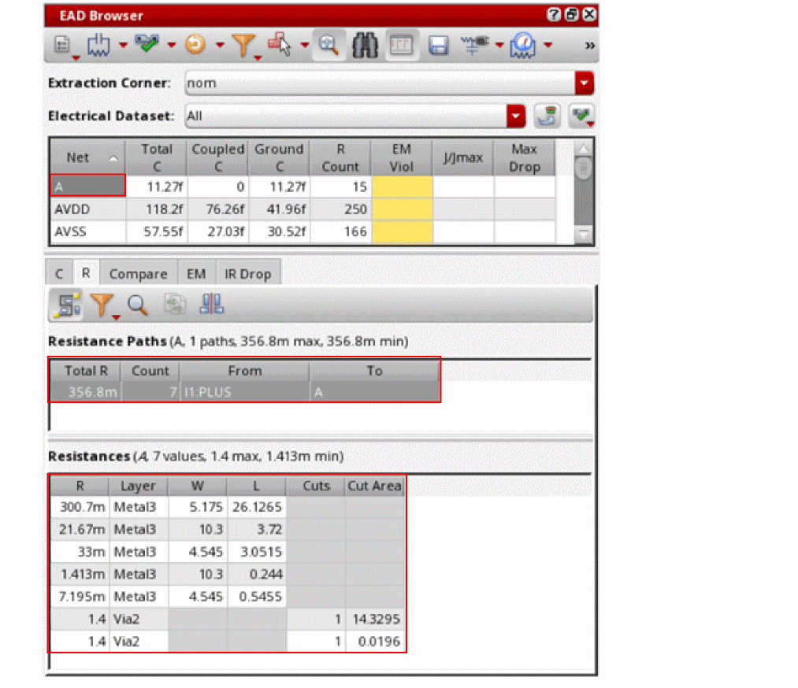Click the dataset checkmark options icon

click(x=581, y=116)
